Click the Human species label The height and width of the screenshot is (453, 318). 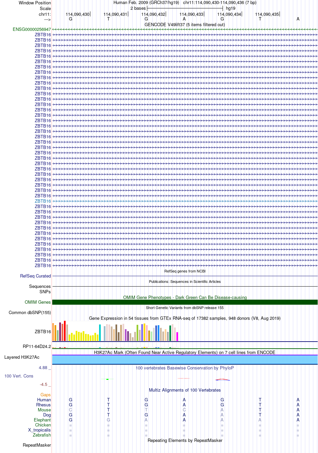[44, 400]
